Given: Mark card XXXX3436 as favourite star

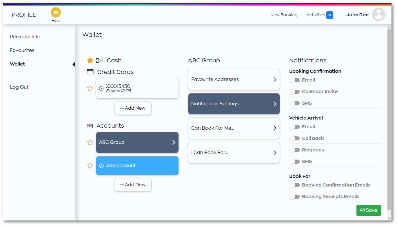Looking at the screenshot, I should 90,88.
